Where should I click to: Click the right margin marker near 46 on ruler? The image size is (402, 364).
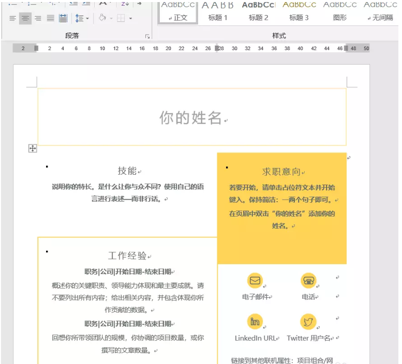pos(346,48)
